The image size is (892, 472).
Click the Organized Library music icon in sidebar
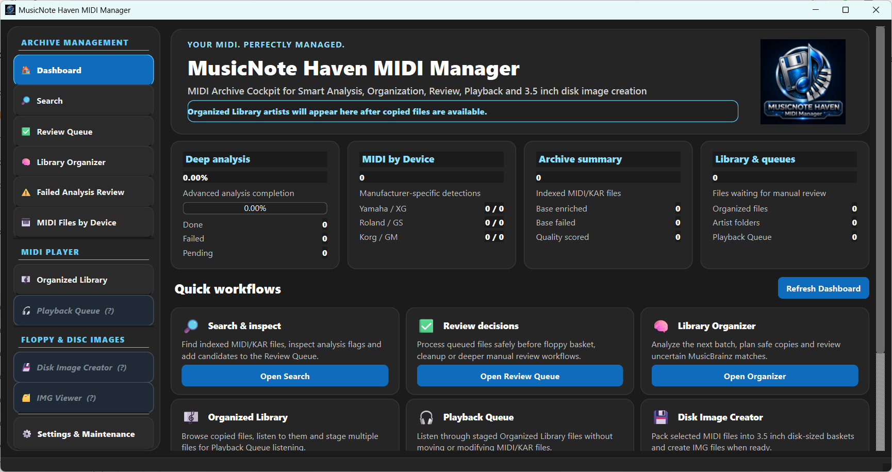tap(26, 280)
